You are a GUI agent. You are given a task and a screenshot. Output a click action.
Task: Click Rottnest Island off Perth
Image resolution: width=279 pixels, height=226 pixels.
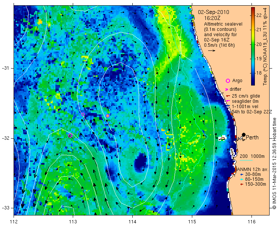(222, 139)
